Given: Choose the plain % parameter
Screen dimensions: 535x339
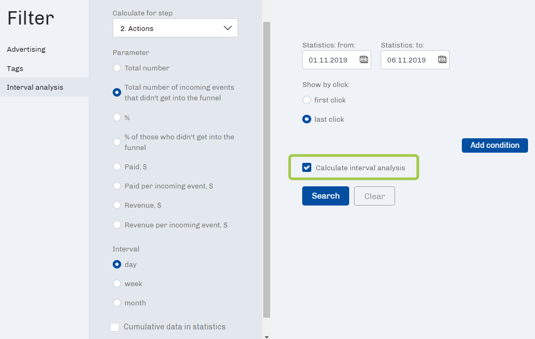Looking at the screenshot, I should (x=117, y=117).
